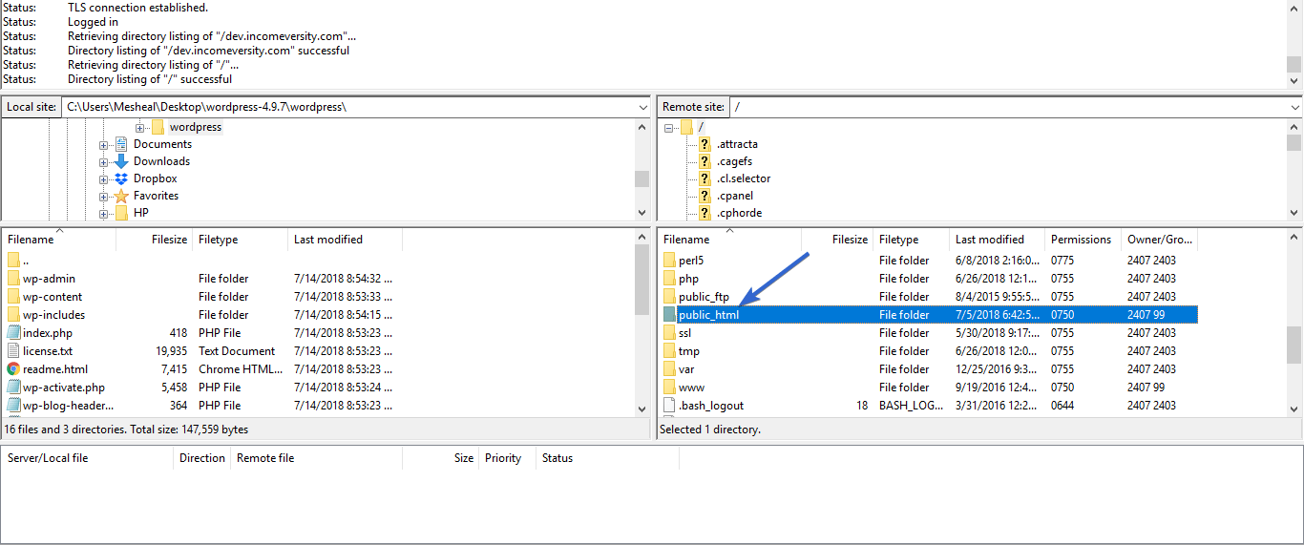1304x545 pixels.
Task: Click the 5,458 filesize of wp-activate.php
Action: coord(172,388)
